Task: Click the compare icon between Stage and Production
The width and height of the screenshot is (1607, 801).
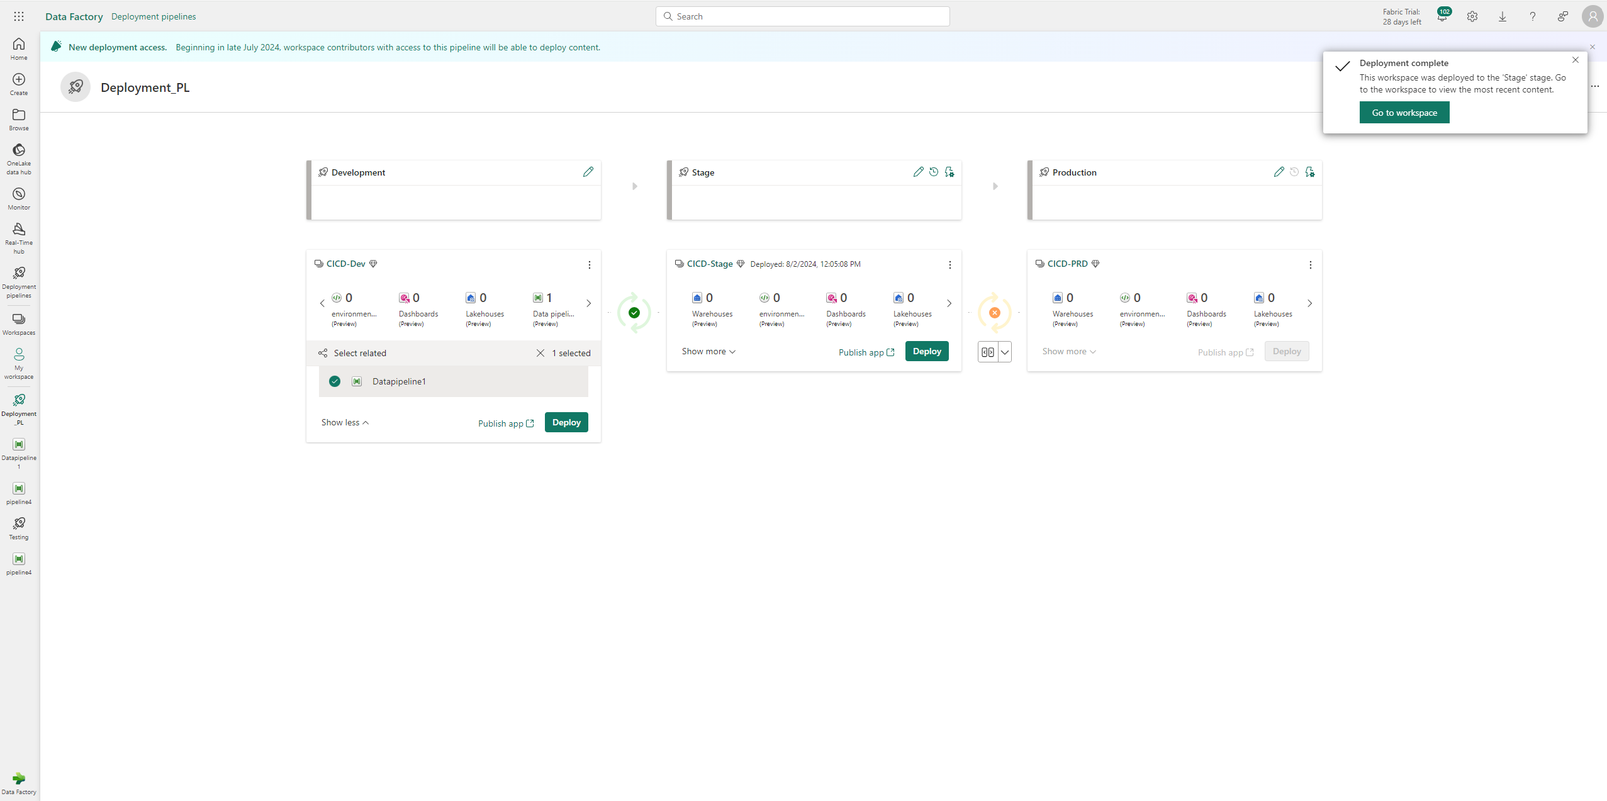Action: pyautogui.click(x=988, y=352)
